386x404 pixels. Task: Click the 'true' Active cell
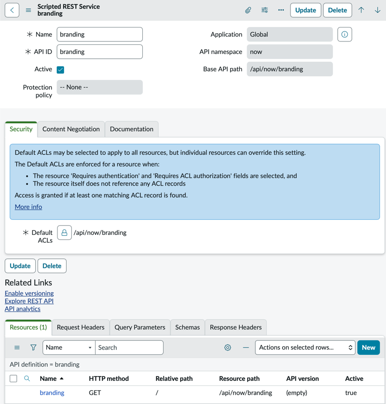[351, 392]
